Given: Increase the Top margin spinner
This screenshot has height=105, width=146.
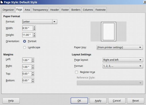Looking at the screenshot, I should tap(33, 73).
